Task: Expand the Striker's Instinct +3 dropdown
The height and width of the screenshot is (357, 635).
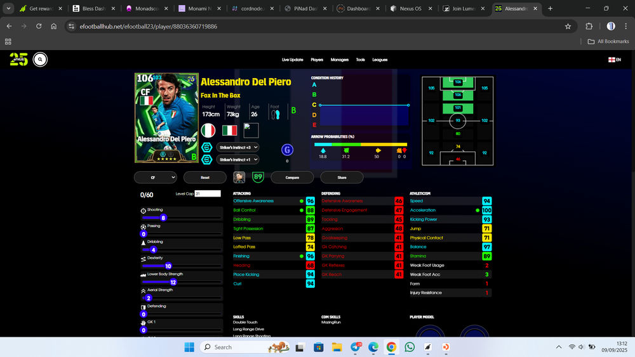Action: point(237,148)
